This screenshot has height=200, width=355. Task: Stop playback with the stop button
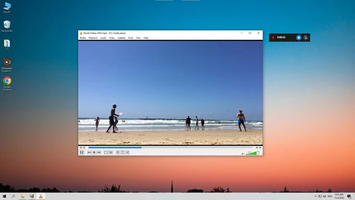[x=94, y=152]
